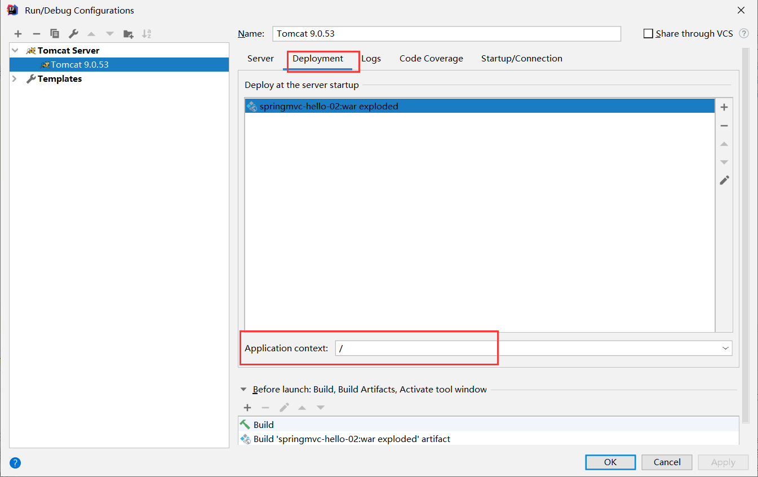
Task: Focus the Name input field
Action: 446,34
